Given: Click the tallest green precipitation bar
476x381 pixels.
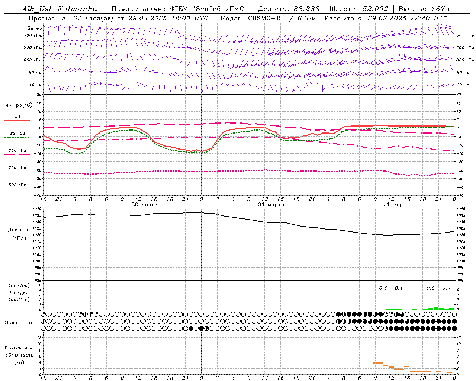Looking at the screenshot, I should coord(436,308).
